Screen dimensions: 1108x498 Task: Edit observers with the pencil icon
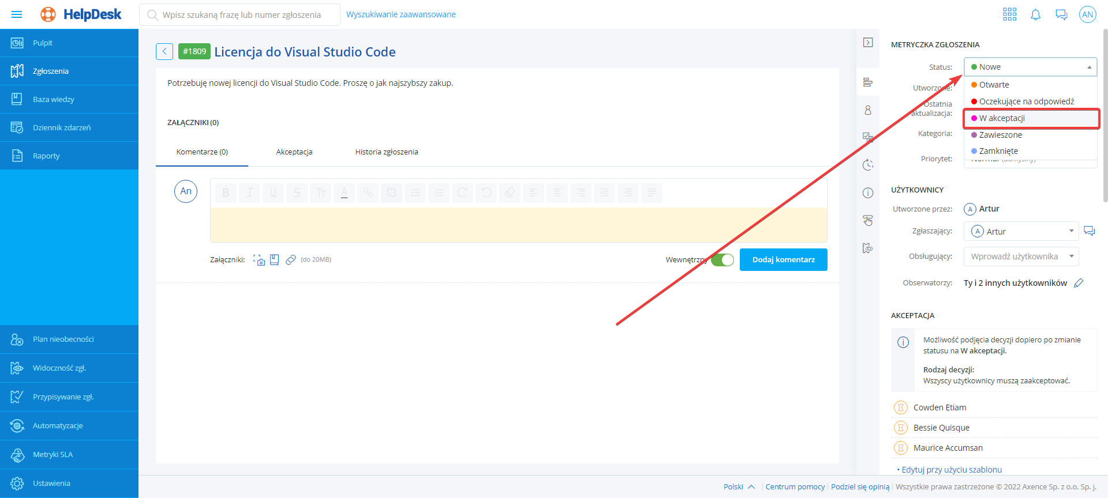click(x=1079, y=283)
